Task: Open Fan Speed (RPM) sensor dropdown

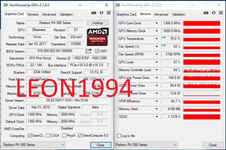Action: pyautogui.click(x=156, y=54)
